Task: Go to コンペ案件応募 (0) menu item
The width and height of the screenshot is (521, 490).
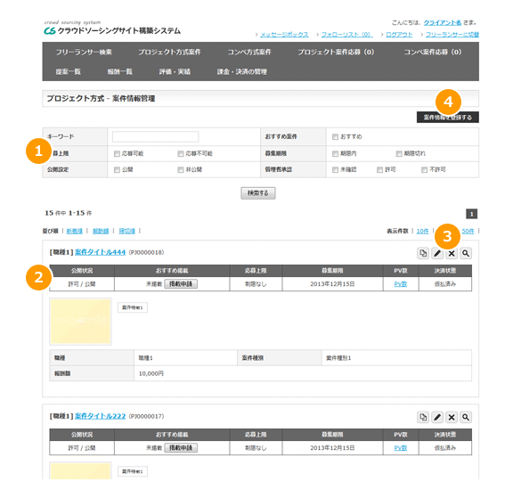Action: 433,53
